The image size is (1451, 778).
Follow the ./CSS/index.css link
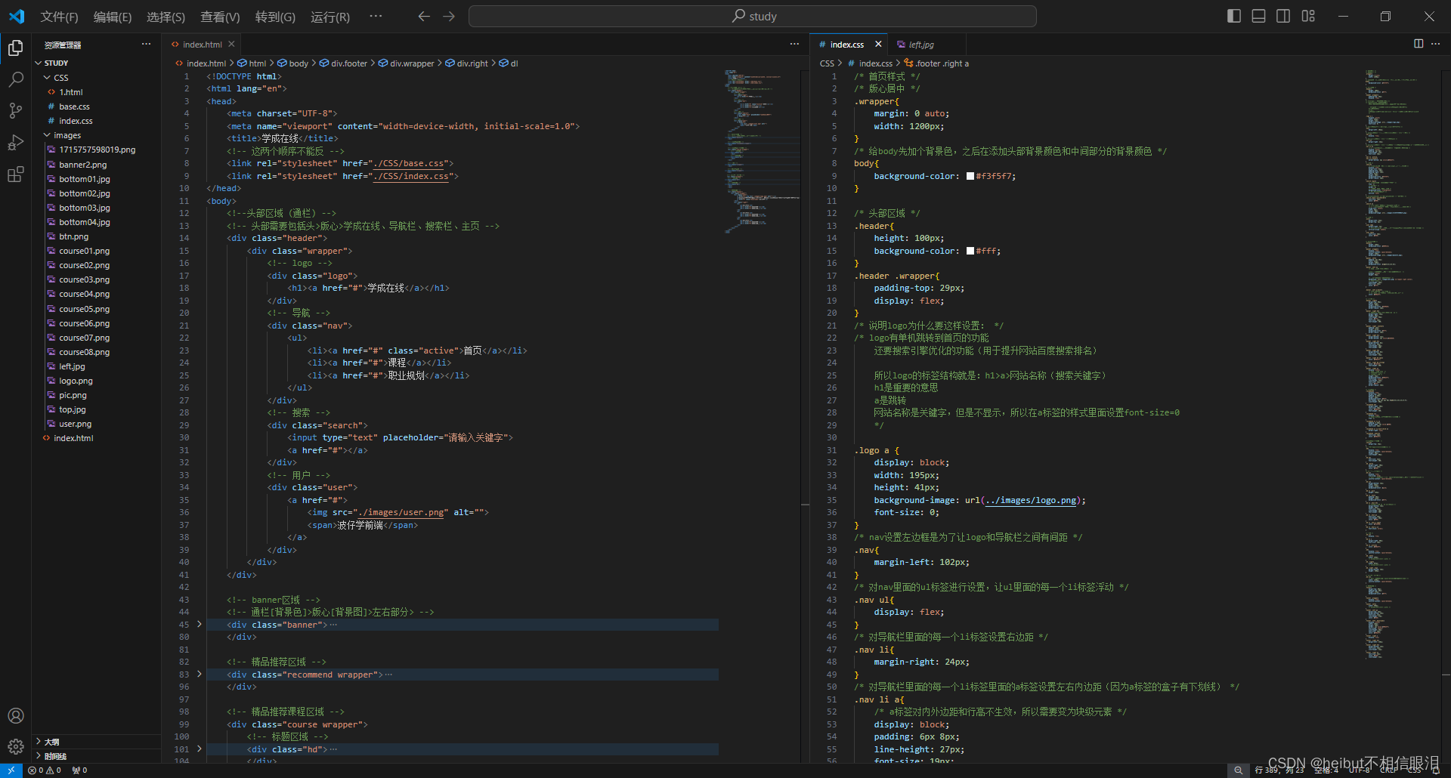coord(413,176)
